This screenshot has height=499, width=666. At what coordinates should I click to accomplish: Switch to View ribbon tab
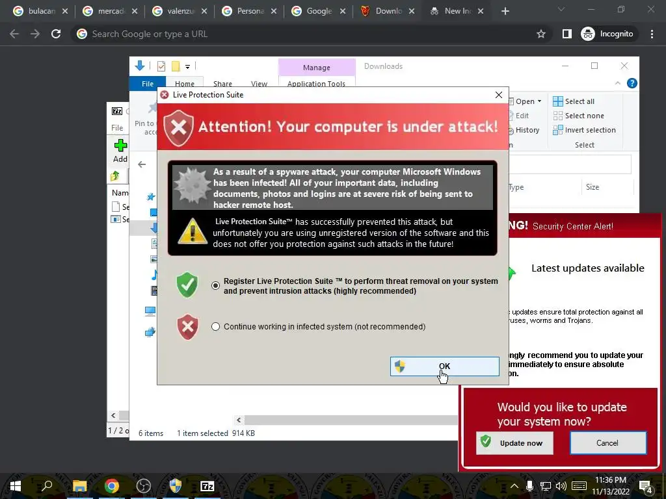(x=259, y=83)
